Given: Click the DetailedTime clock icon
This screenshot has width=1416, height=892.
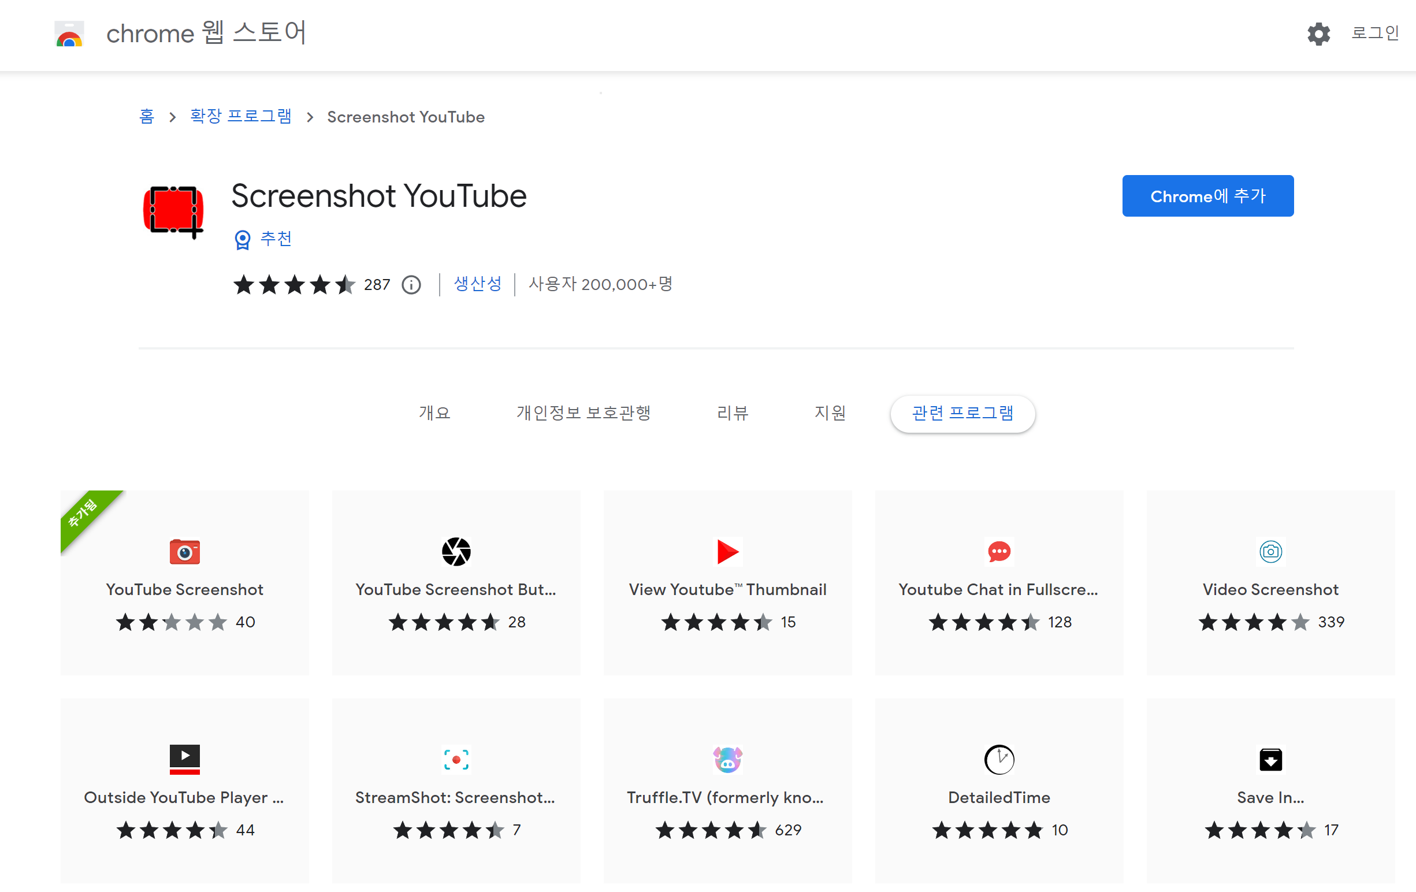Looking at the screenshot, I should [x=998, y=759].
